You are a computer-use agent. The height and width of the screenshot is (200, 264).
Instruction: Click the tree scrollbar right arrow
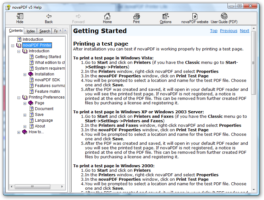(x=62, y=187)
